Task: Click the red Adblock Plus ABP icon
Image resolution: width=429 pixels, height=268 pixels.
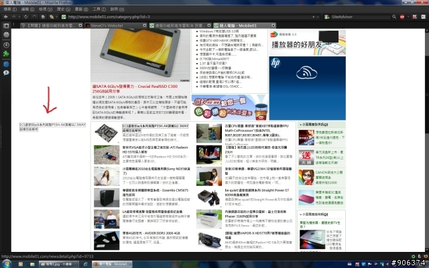Action: (x=402, y=17)
